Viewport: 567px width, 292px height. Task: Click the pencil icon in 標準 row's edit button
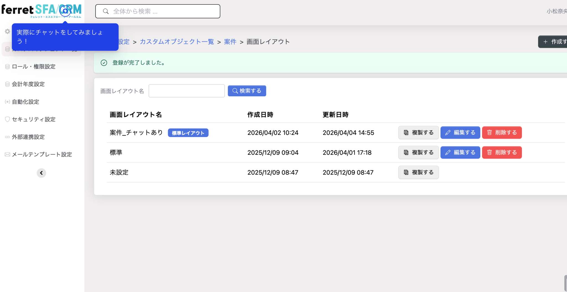pyautogui.click(x=448, y=152)
